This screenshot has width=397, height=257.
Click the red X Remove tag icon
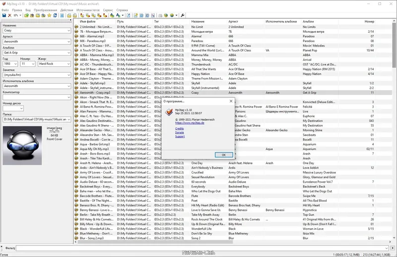9,15
